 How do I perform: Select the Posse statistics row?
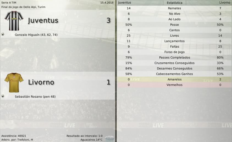(174, 25)
